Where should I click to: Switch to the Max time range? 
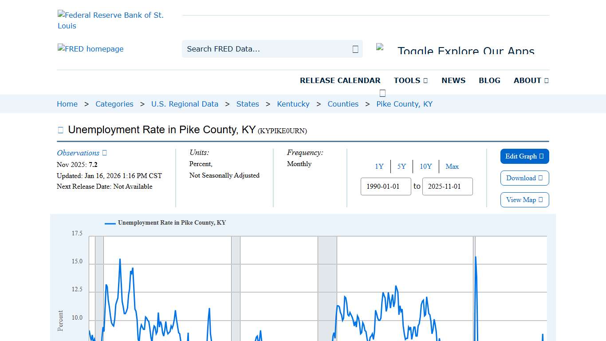(452, 167)
